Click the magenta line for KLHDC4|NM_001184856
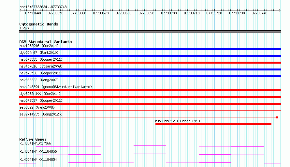290x167 pixels. click(150, 154)
